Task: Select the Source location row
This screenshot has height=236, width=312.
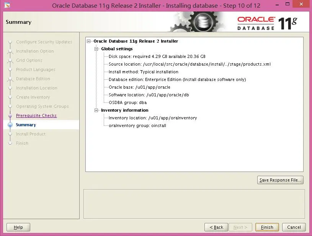Action: tap(189, 64)
